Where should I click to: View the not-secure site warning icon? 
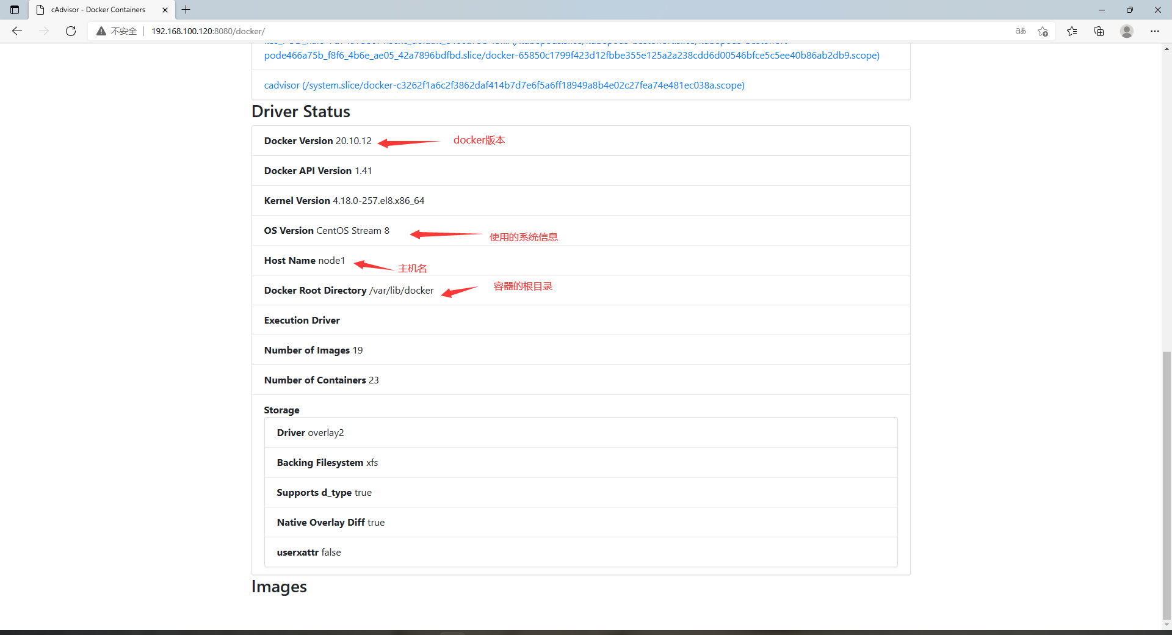click(x=101, y=31)
